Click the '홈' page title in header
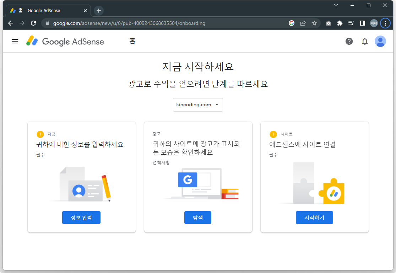The image size is (396, 273). [132, 41]
